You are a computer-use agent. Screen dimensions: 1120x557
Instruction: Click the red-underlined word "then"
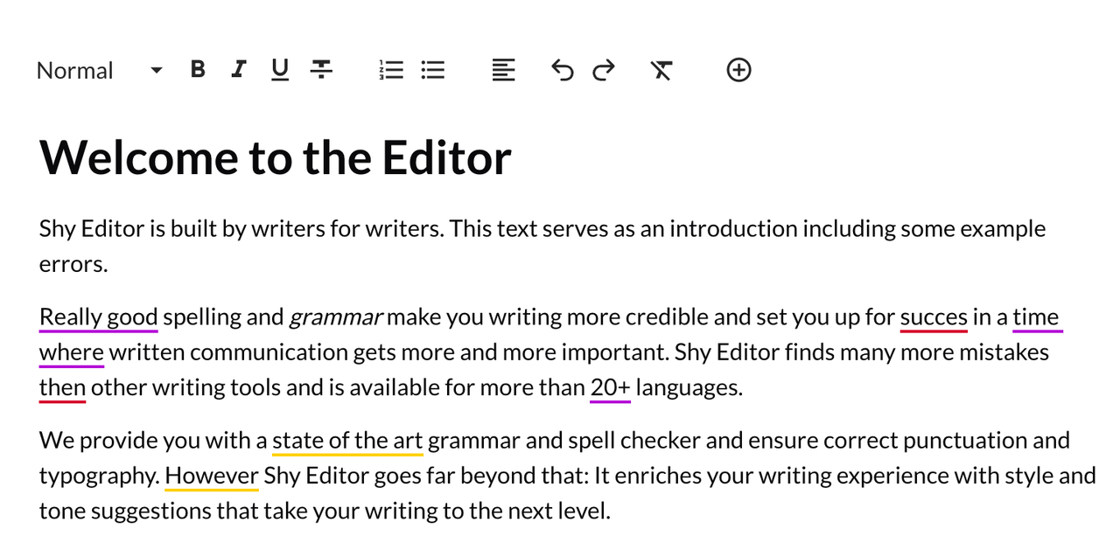point(62,387)
